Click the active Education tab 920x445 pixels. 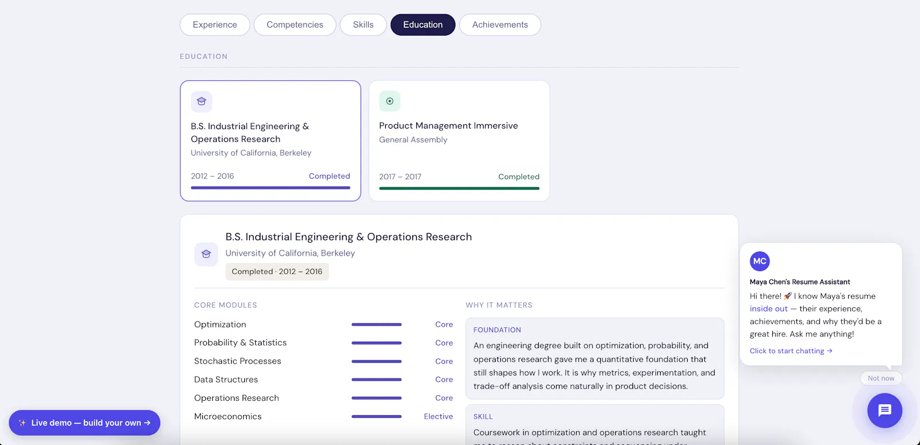click(x=423, y=25)
